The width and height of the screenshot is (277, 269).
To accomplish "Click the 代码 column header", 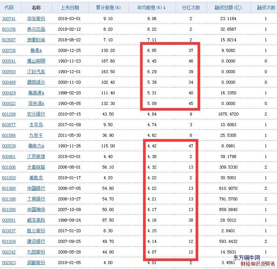I will pos(9,8).
